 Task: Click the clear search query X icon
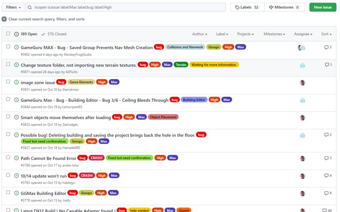point(4,19)
